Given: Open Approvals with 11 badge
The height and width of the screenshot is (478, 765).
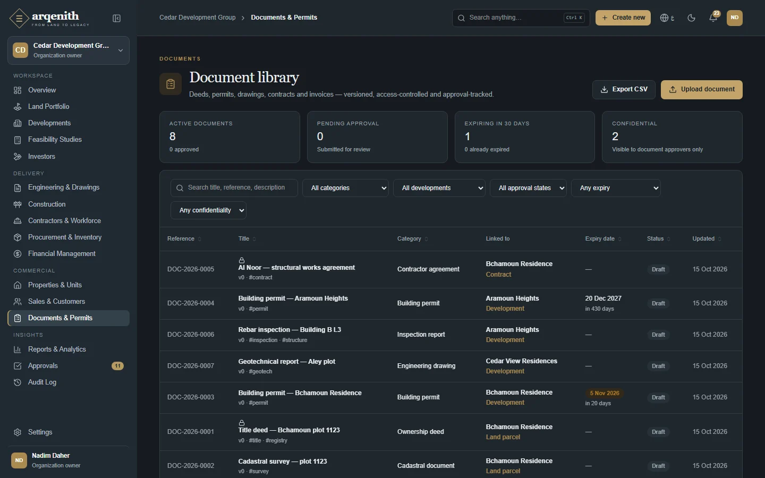Looking at the screenshot, I should [69, 366].
